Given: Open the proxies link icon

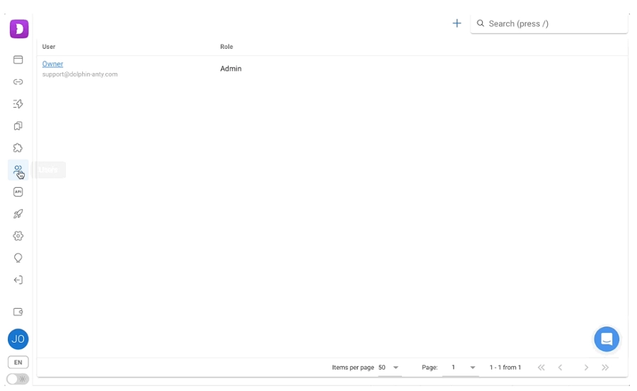Looking at the screenshot, I should click(18, 82).
